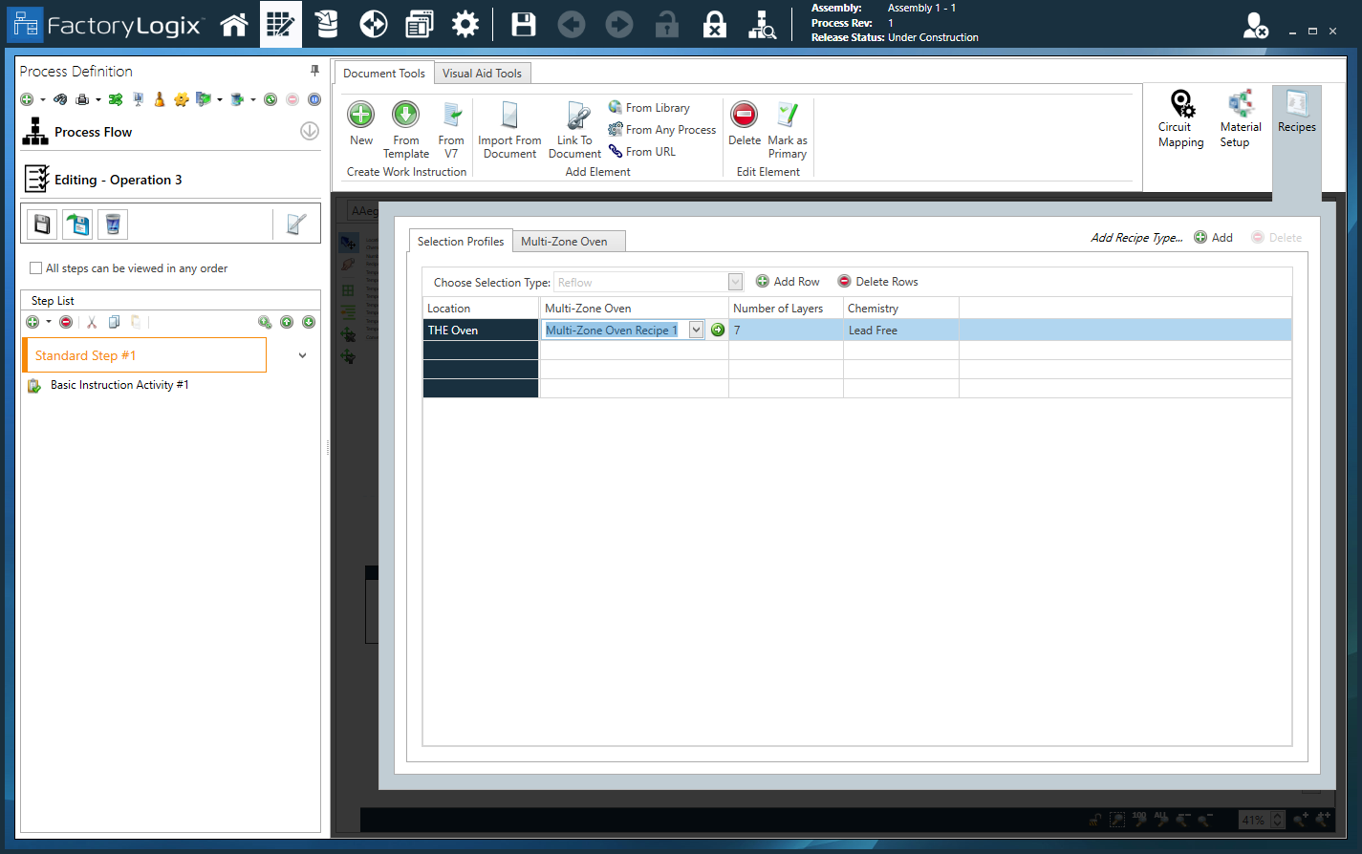The height and width of the screenshot is (854, 1362).
Task: Click green arrow next to recipe dropdown
Action: [718, 330]
